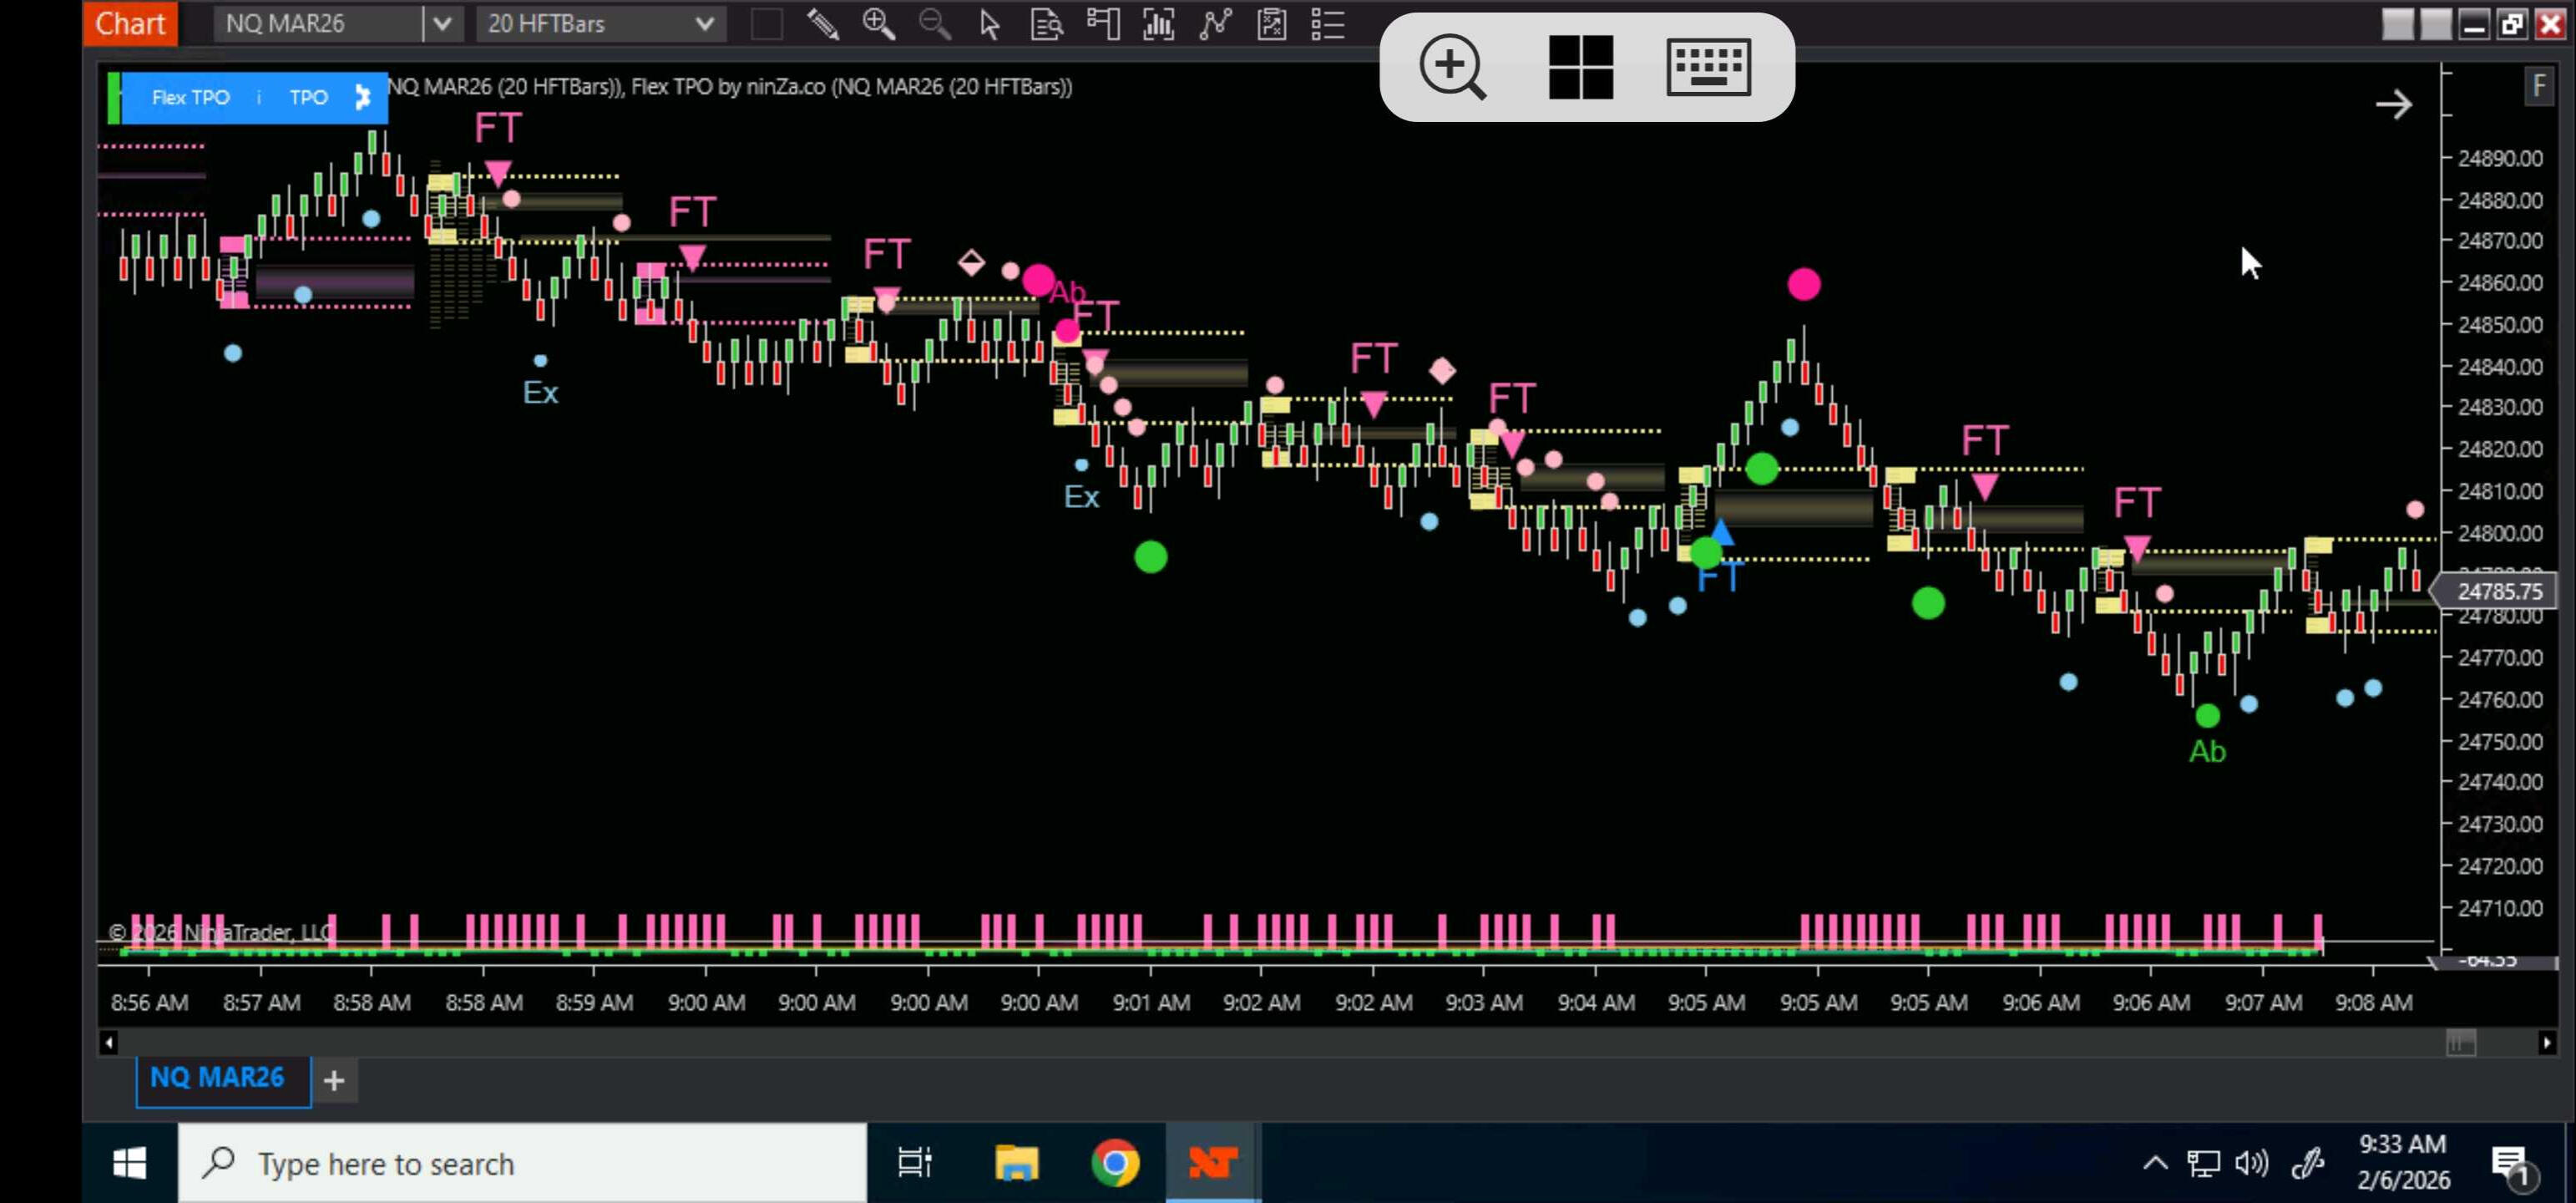Open Chart Properties list icon

pyautogui.click(x=1327, y=24)
